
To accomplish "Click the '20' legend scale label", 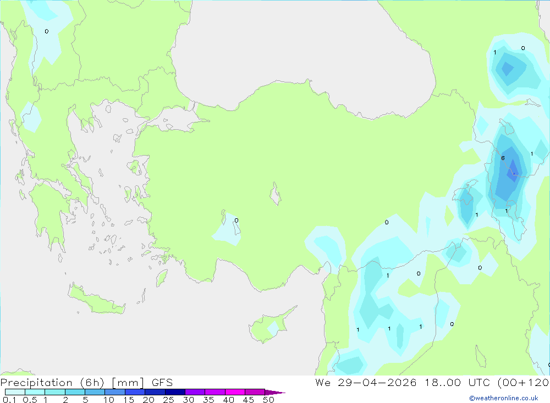I will [148, 400].
